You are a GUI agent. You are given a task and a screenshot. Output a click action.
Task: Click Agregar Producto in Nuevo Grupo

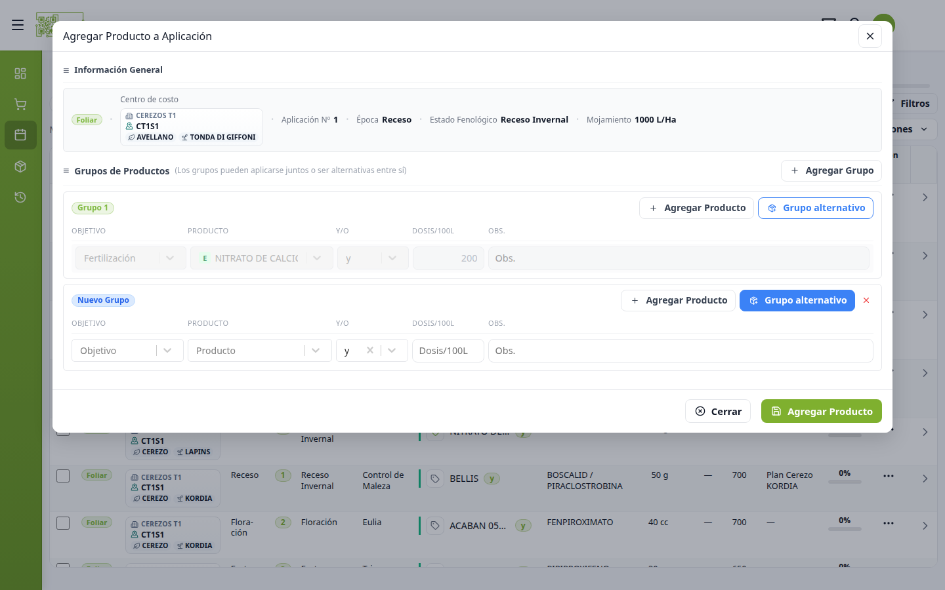point(679,300)
